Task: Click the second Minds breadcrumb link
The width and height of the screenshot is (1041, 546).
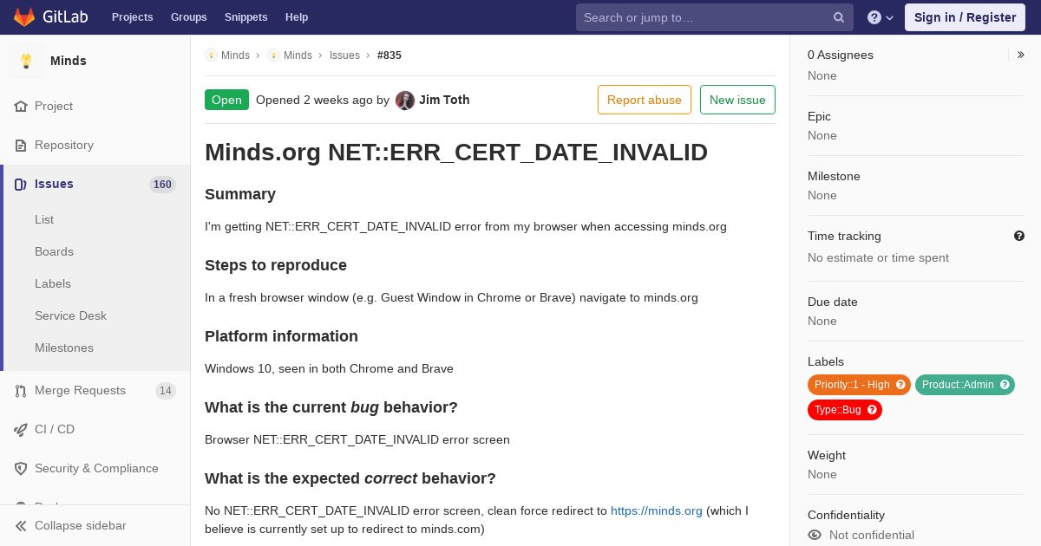Action: click(298, 55)
